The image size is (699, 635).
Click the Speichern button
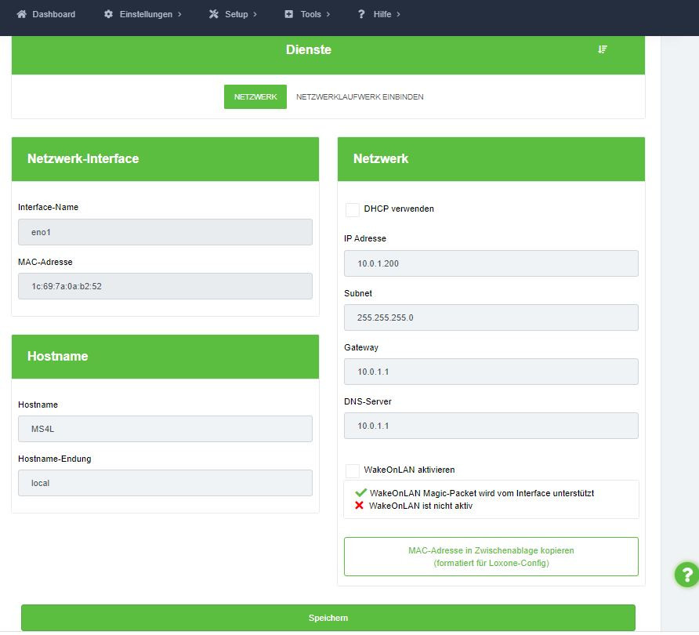coord(328,618)
